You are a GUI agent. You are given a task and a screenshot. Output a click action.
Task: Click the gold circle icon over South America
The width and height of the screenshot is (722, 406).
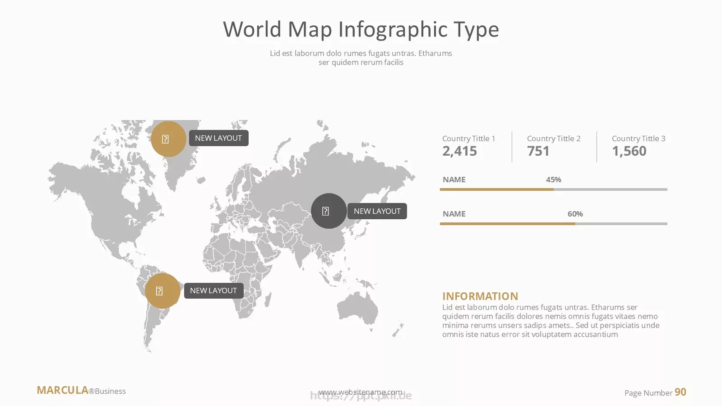162,291
